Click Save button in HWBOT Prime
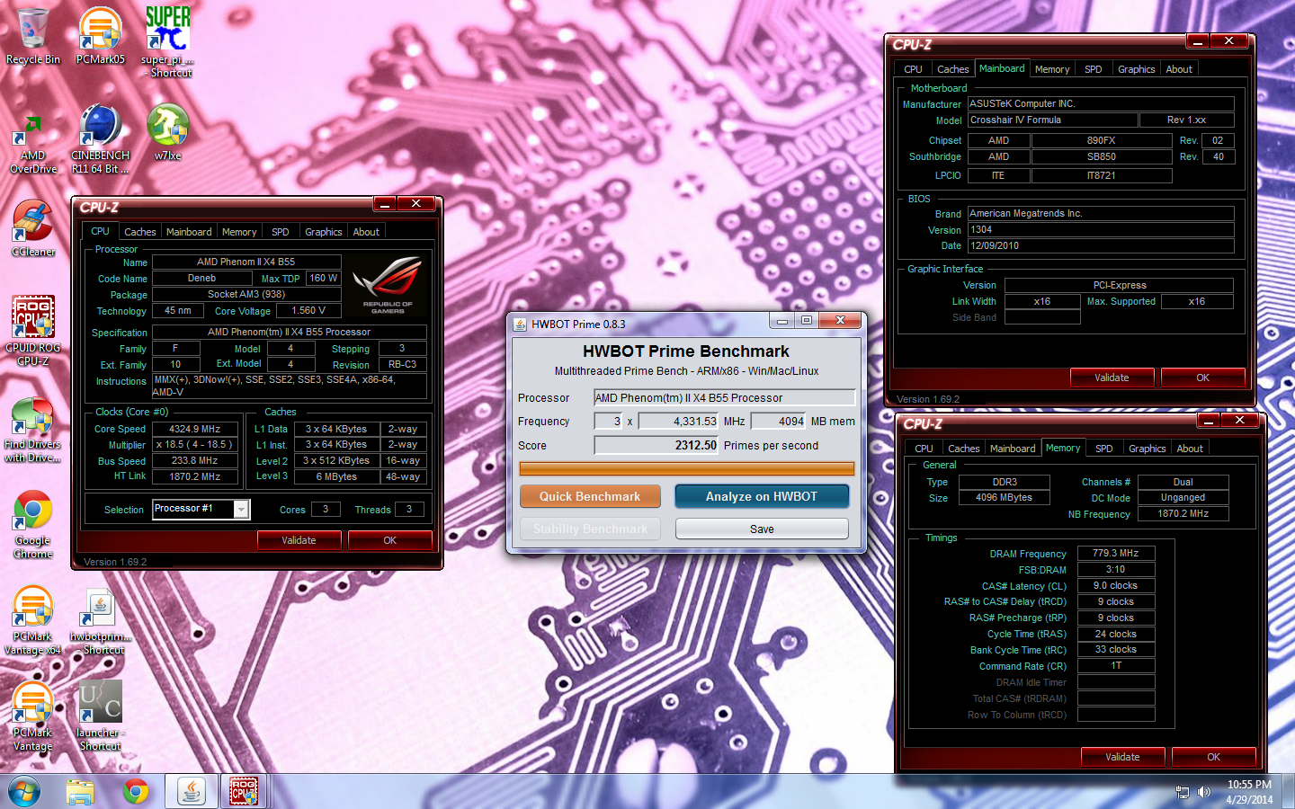Screen dimensions: 1295x809 tap(762, 529)
